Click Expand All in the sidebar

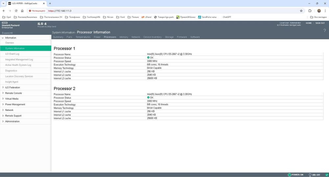7,33
